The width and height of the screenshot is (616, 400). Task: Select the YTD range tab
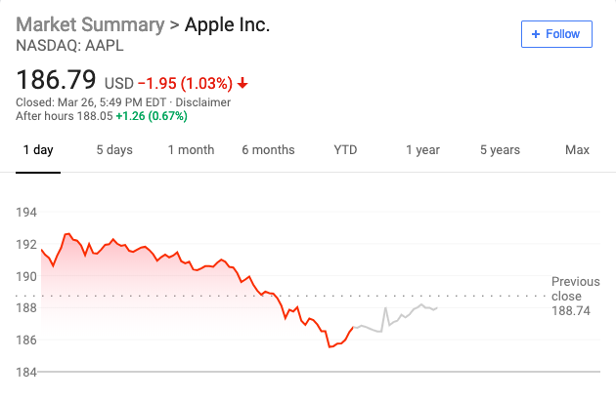point(345,150)
